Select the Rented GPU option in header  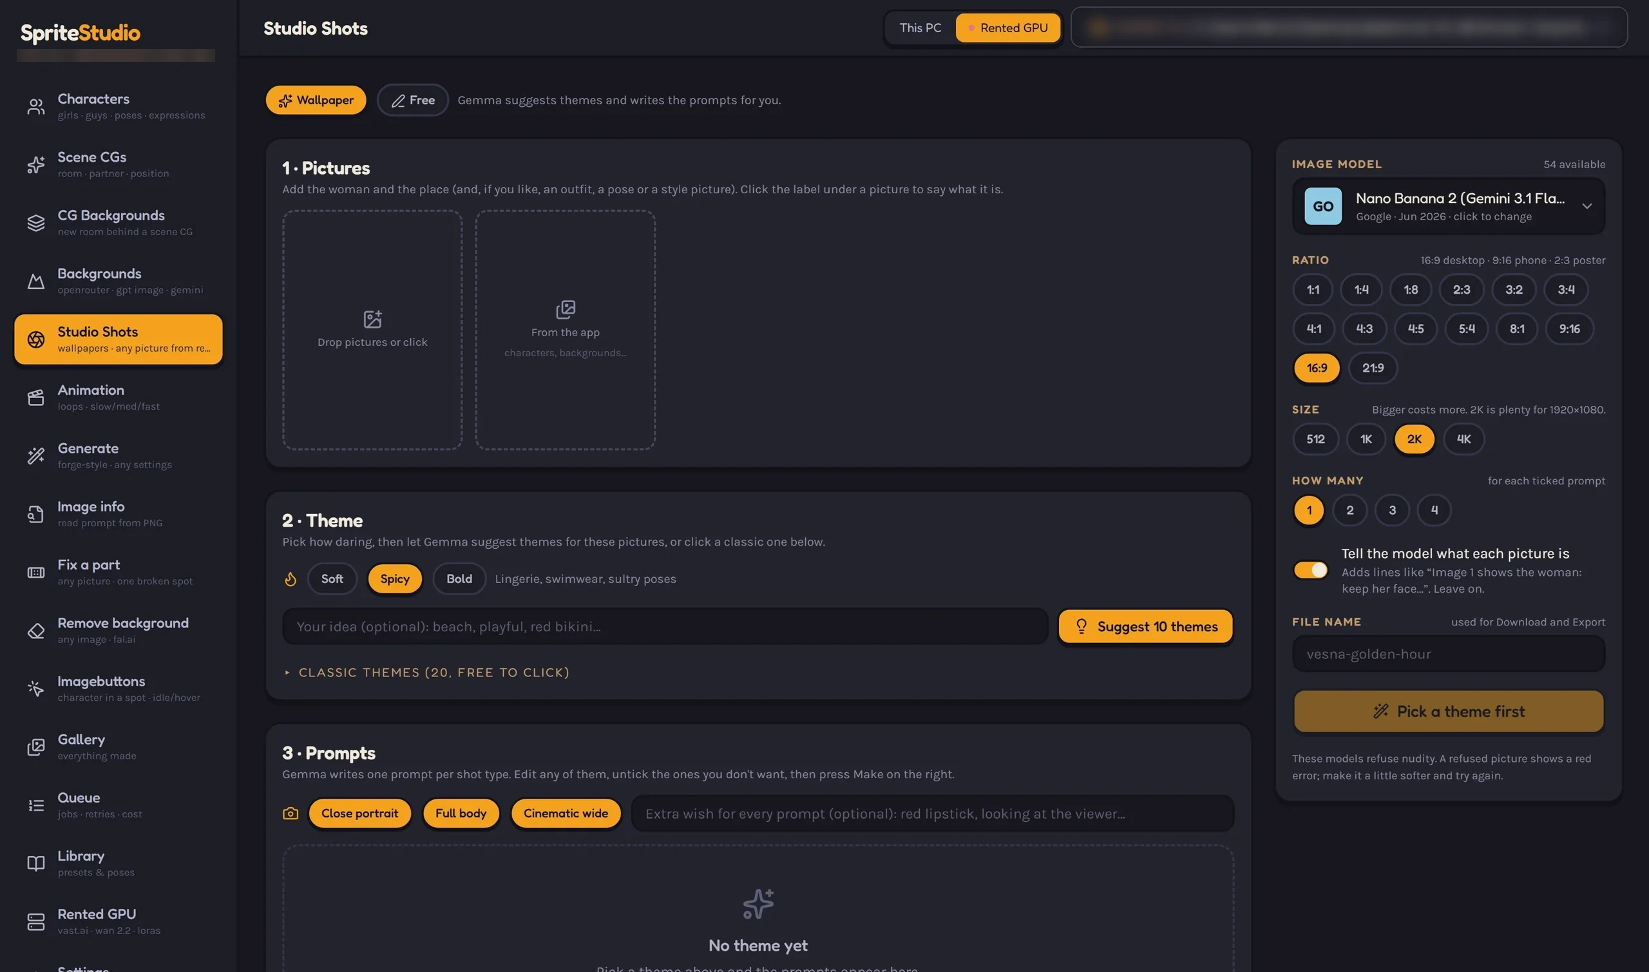point(1007,28)
